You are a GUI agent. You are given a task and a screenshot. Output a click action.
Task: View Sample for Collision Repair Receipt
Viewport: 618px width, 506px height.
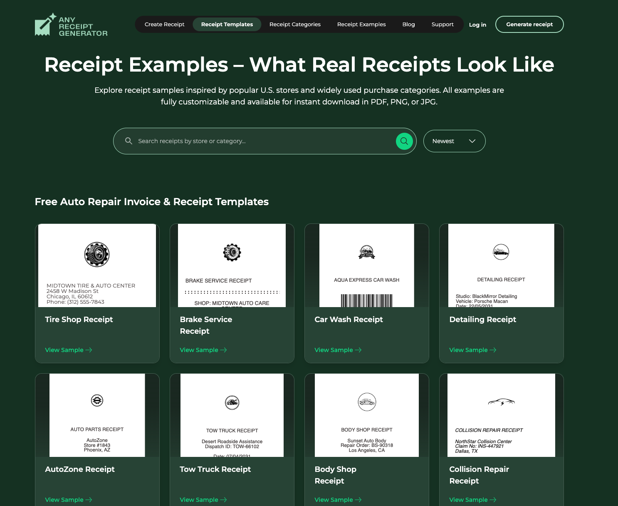tap(473, 500)
